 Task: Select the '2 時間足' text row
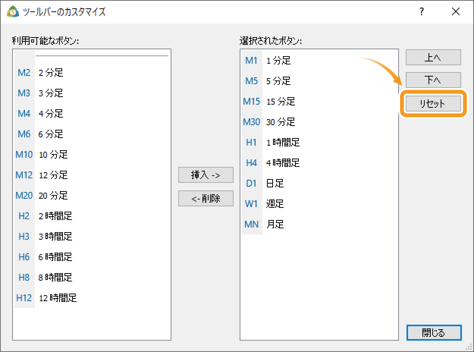(x=55, y=216)
